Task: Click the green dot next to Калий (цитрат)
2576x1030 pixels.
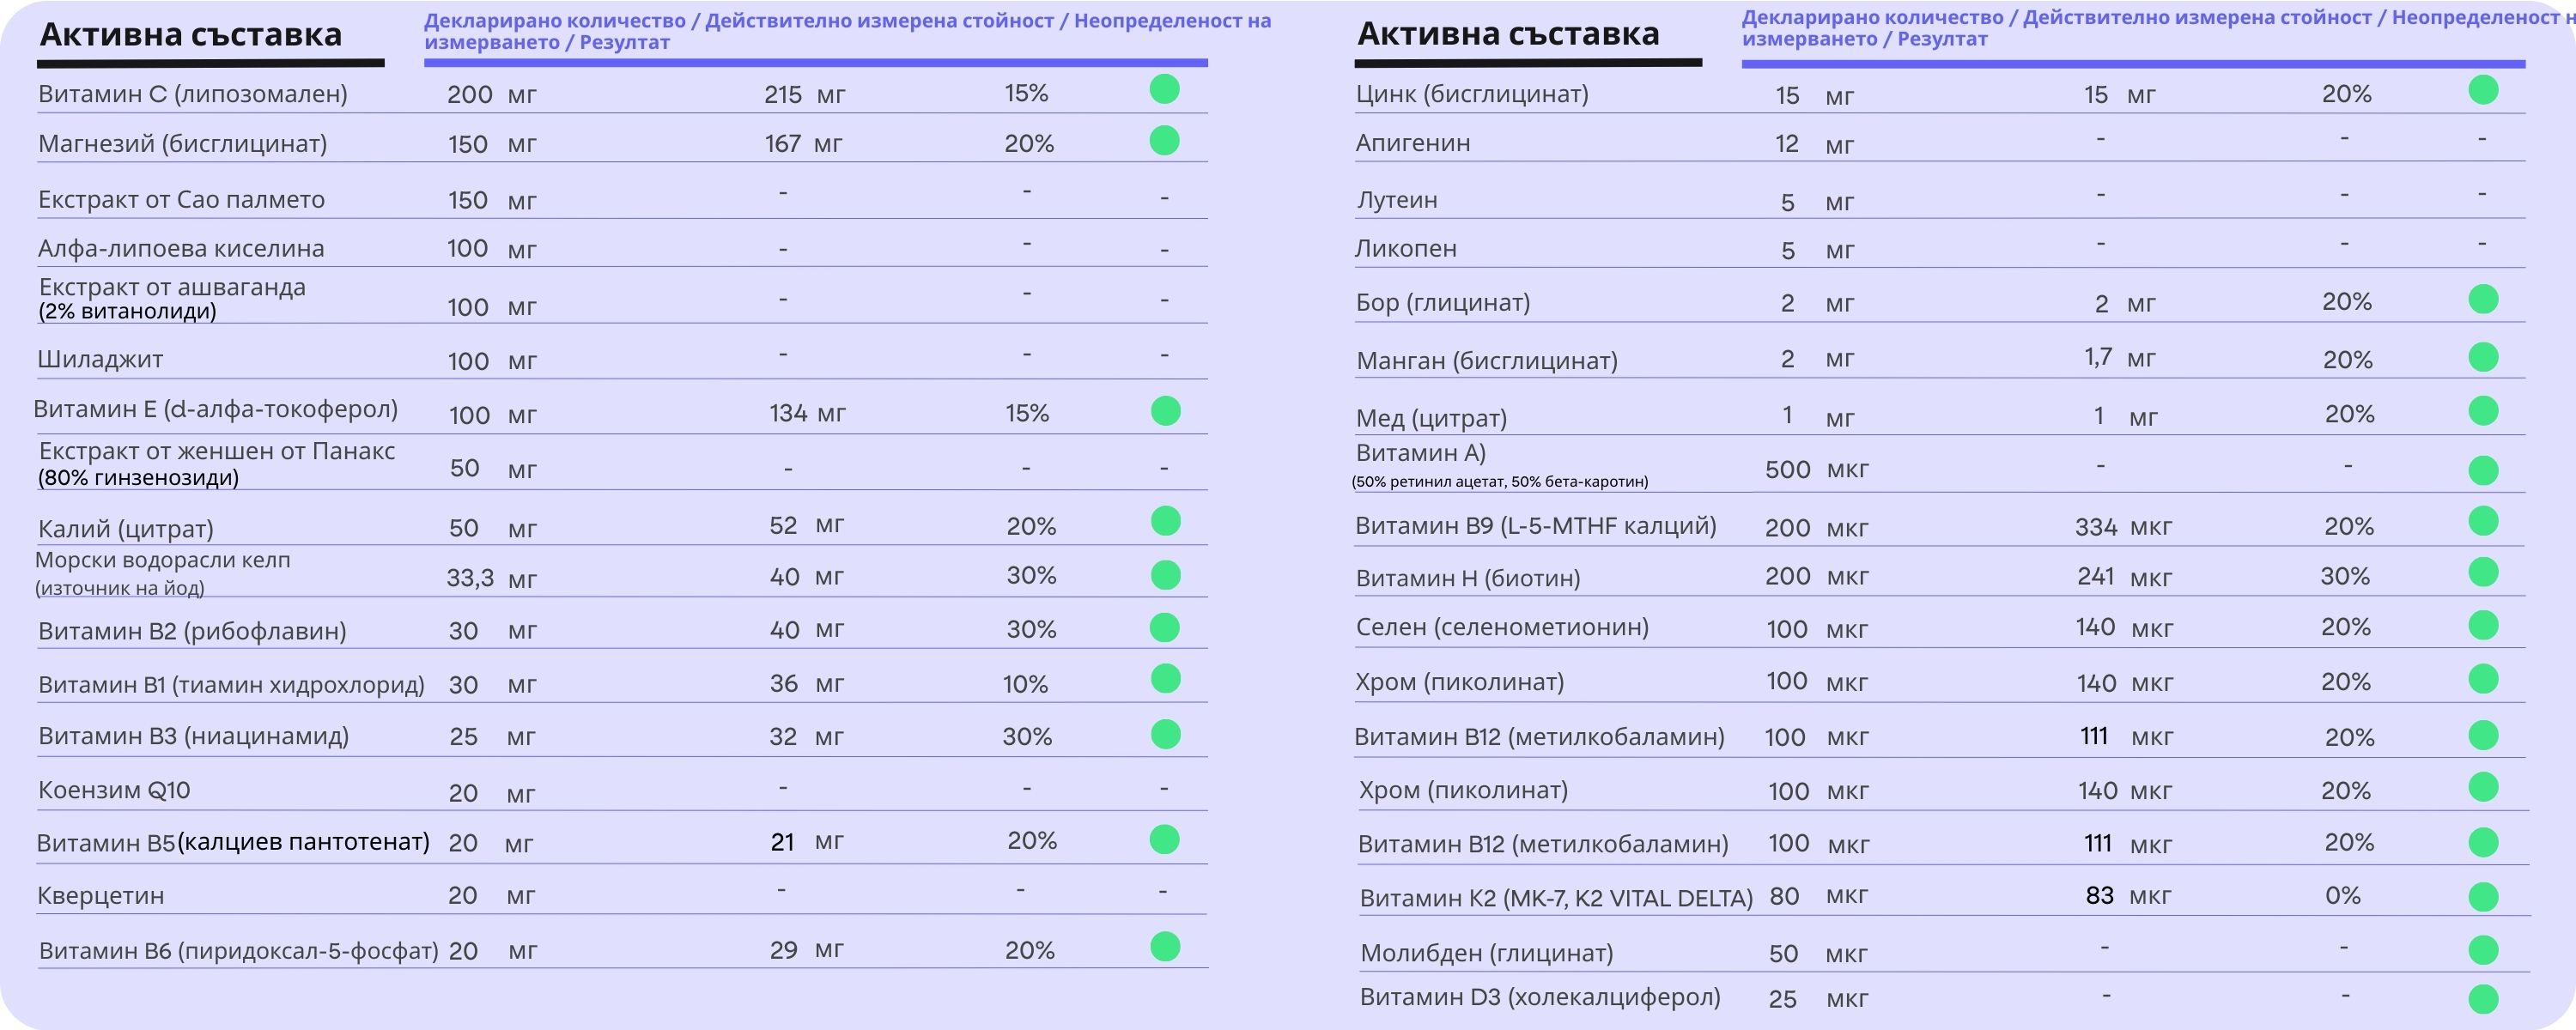Action: [1165, 521]
